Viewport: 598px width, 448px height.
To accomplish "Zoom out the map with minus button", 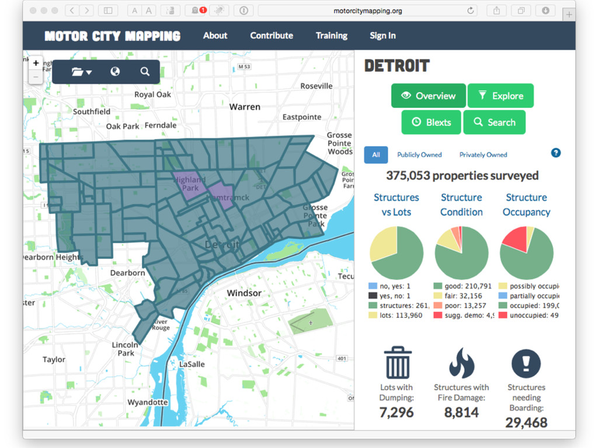I will pyautogui.click(x=36, y=77).
